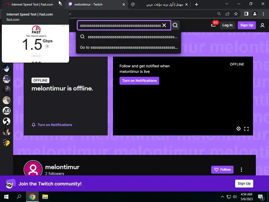269x202 pixels.
Task: Close the melontimur Twitch tab
Action: [124, 5]
